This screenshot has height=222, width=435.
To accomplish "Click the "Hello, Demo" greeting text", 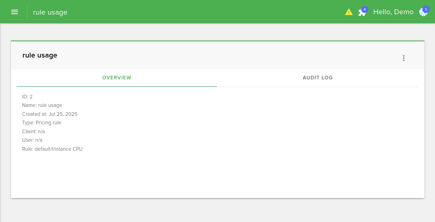I will point(393,12).
